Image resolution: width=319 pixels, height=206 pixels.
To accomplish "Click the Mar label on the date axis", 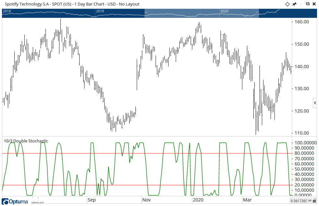I will 247,200.
